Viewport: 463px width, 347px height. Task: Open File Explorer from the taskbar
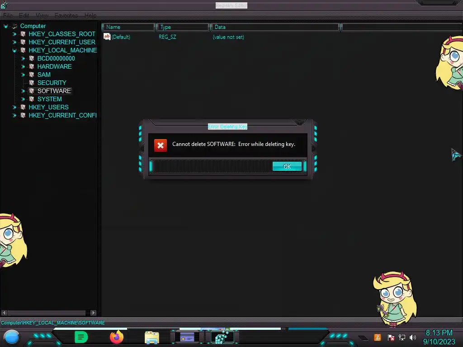point(152,338)
